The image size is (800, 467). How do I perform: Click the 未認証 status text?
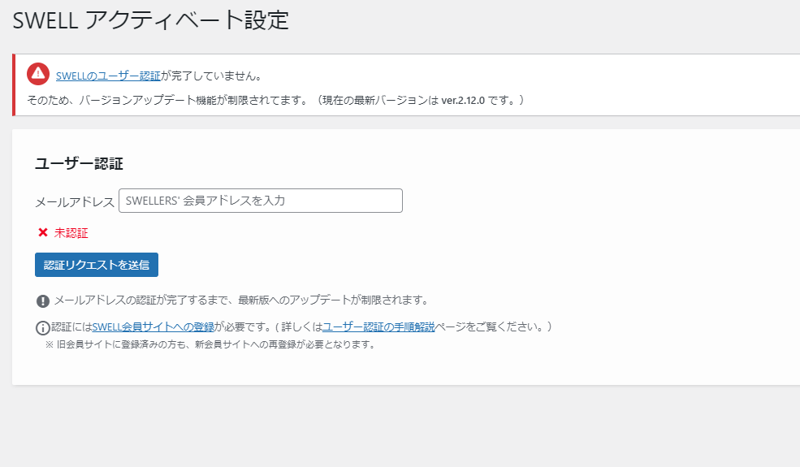point(71,233)
